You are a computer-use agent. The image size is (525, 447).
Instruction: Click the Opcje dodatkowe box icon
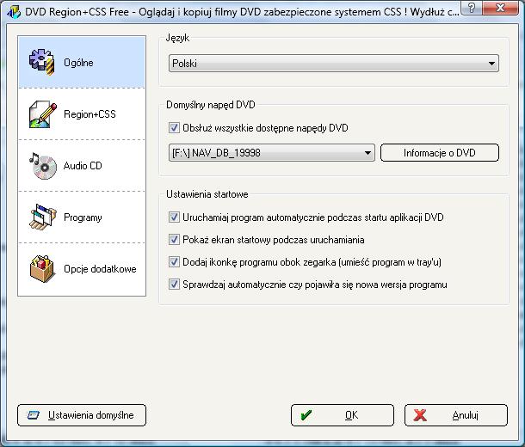[42, 269]
